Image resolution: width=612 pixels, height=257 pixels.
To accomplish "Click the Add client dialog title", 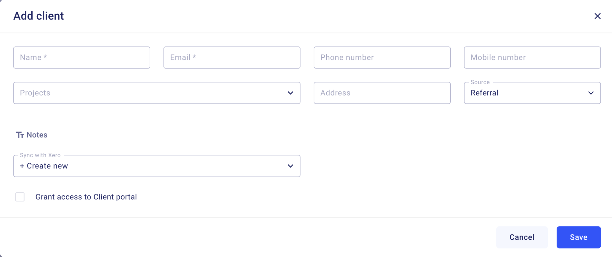I will [x=39, y=16].
